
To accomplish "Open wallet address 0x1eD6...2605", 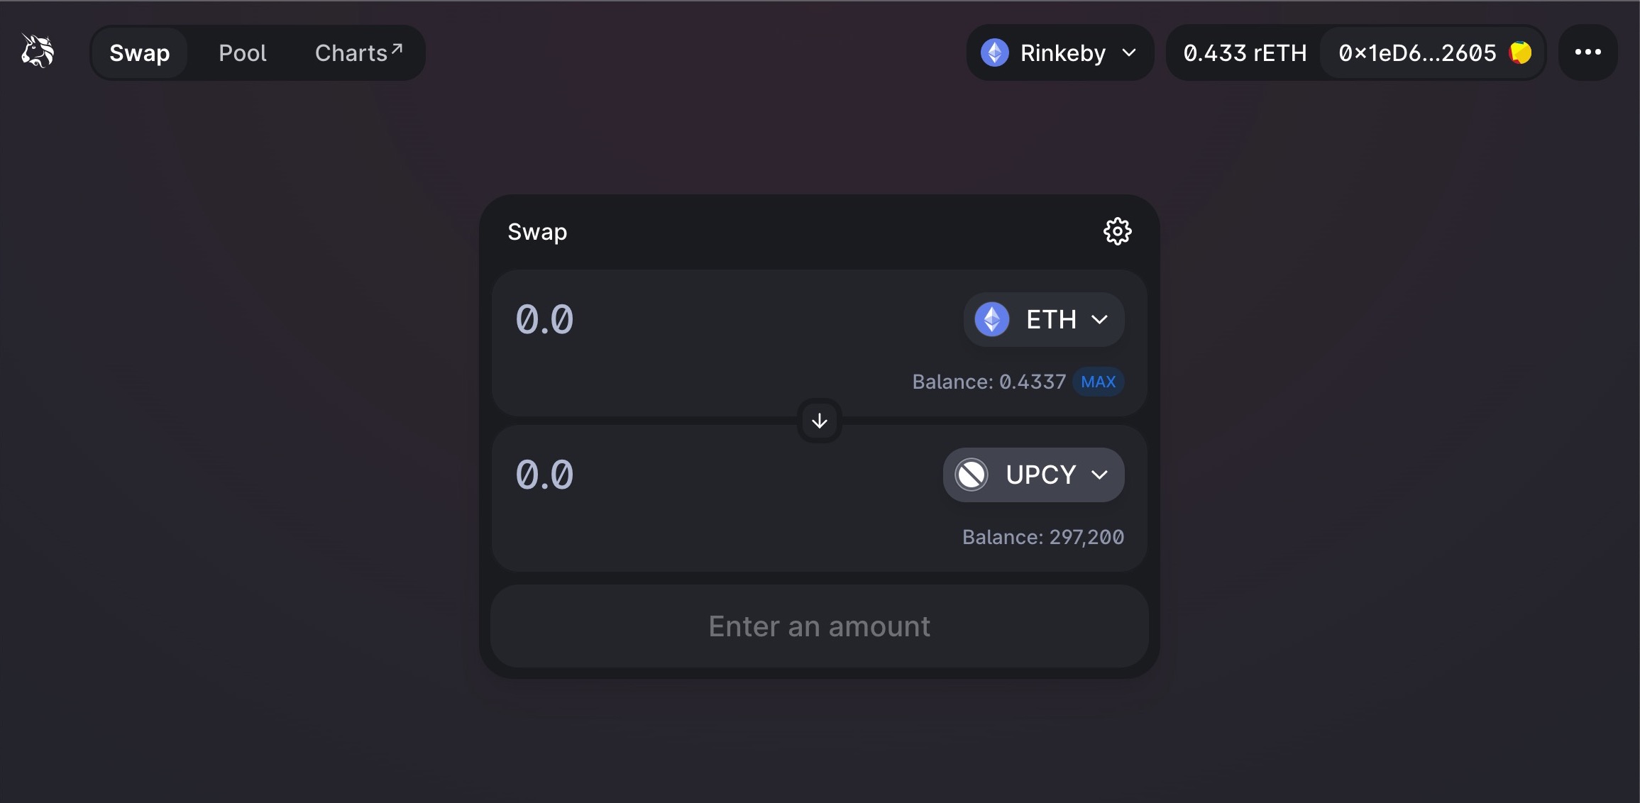I will pos(1416,52).
